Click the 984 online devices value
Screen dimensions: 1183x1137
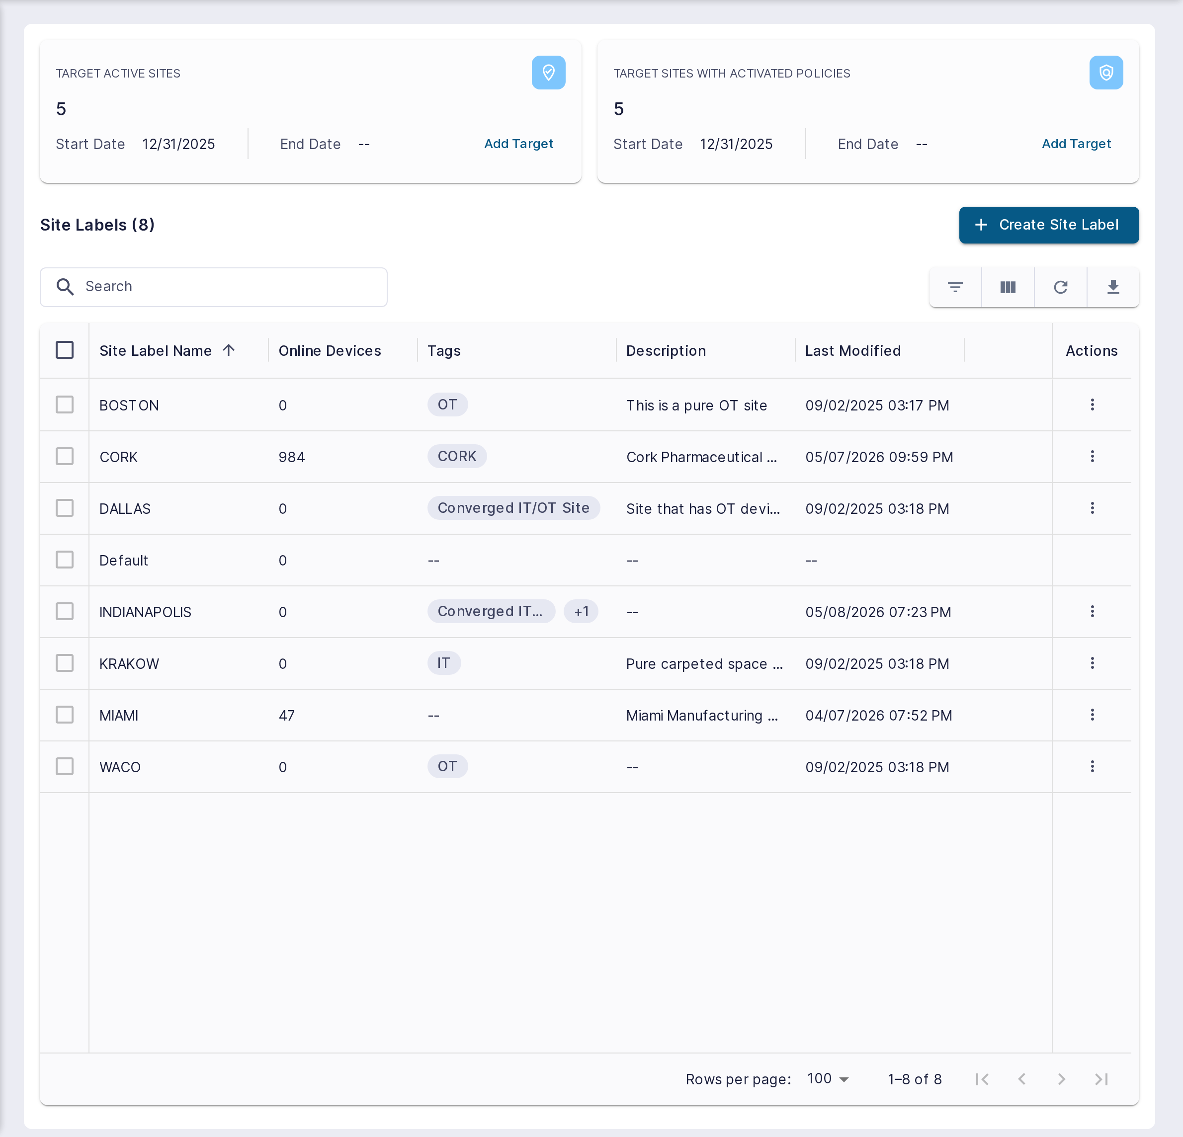click(x=291, y=457)
